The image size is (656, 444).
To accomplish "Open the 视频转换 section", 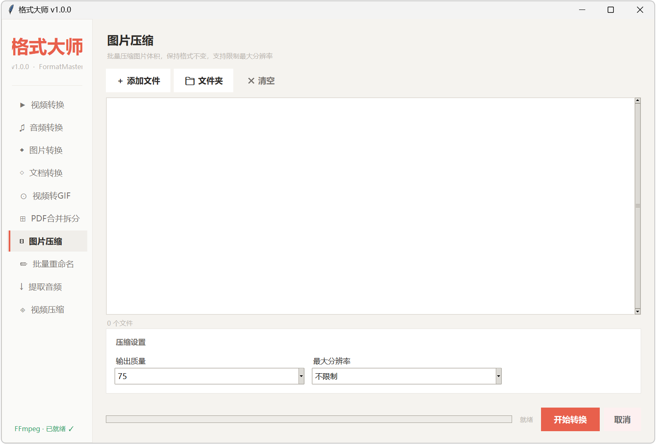I will pyautogui.click(x=48, y=105).
